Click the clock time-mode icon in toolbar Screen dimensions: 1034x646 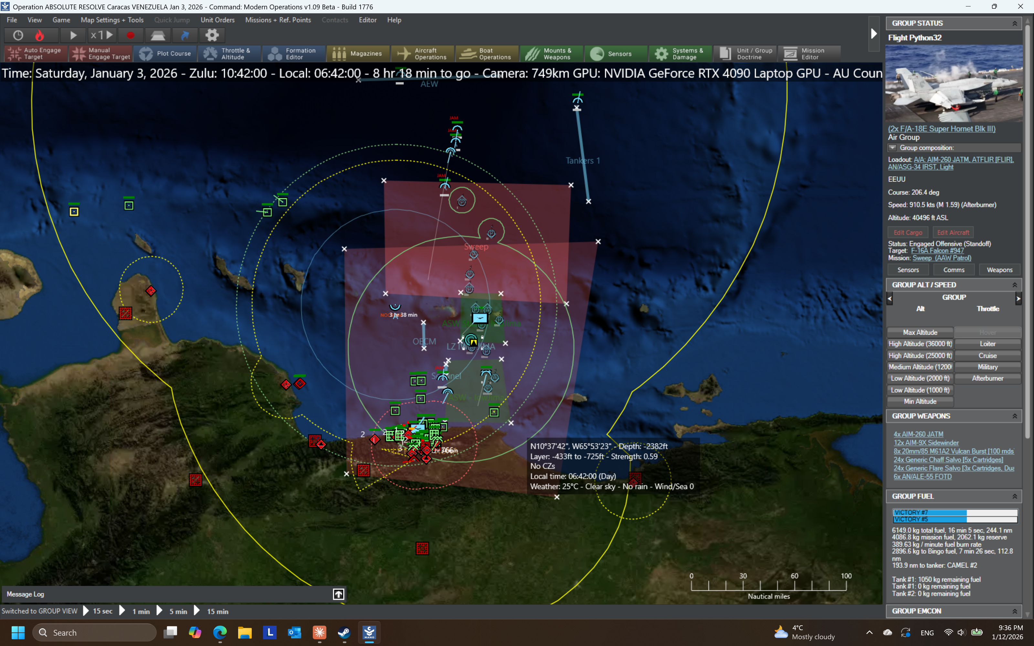(x=18, y=35)
